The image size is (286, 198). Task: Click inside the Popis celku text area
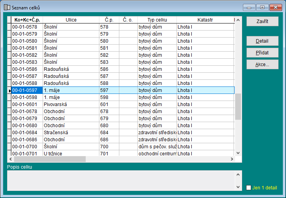121,180
